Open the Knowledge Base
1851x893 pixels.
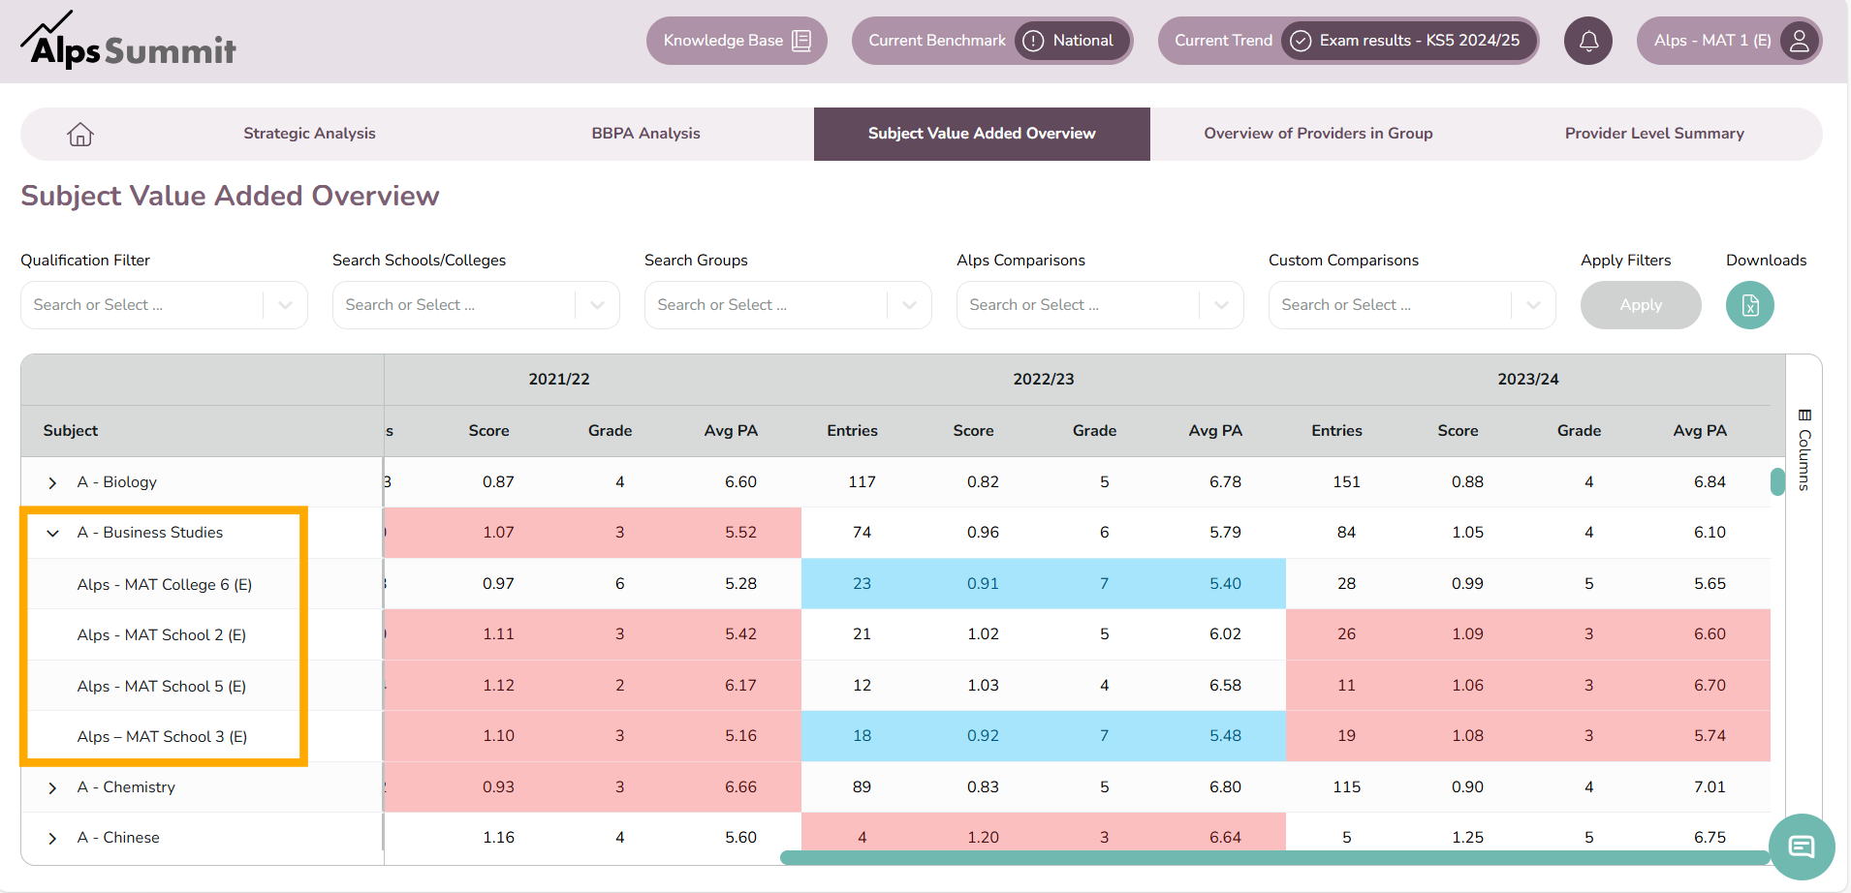tap(737, 41)
